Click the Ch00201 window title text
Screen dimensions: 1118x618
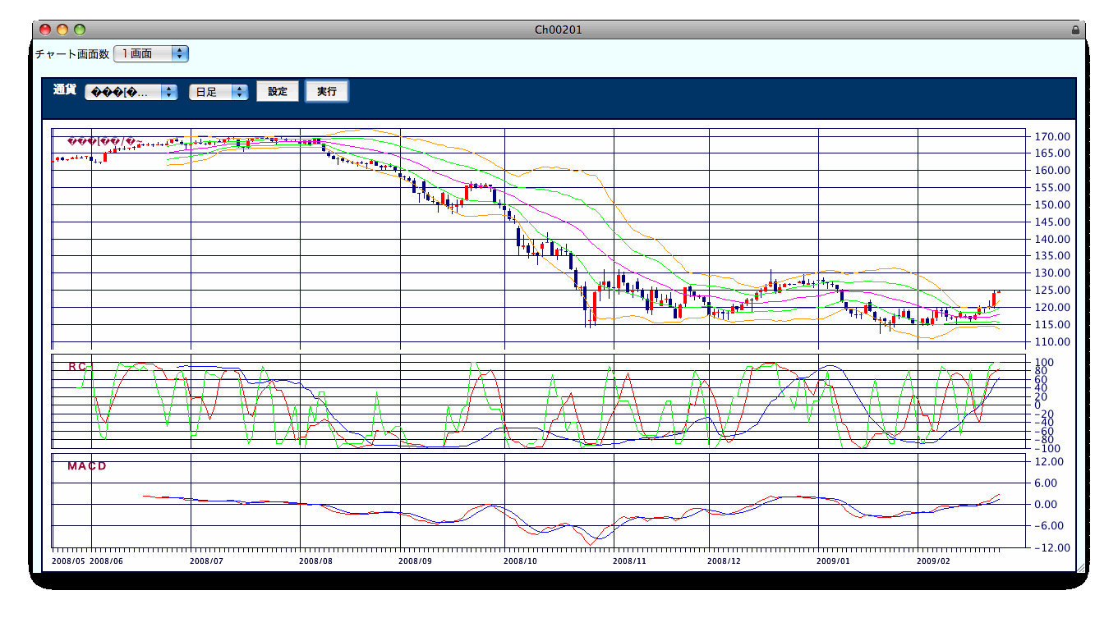[559, 30]
